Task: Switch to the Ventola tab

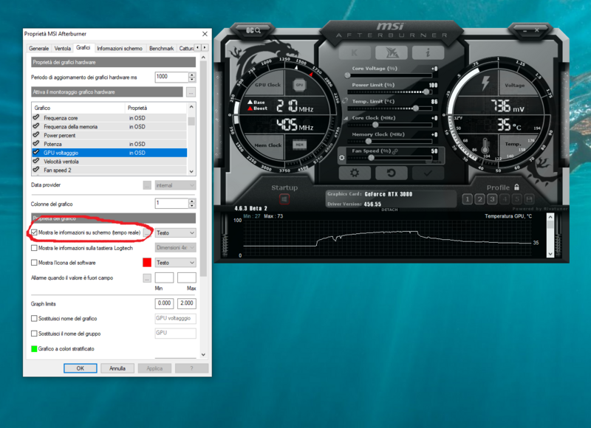Action: (63, 48)
